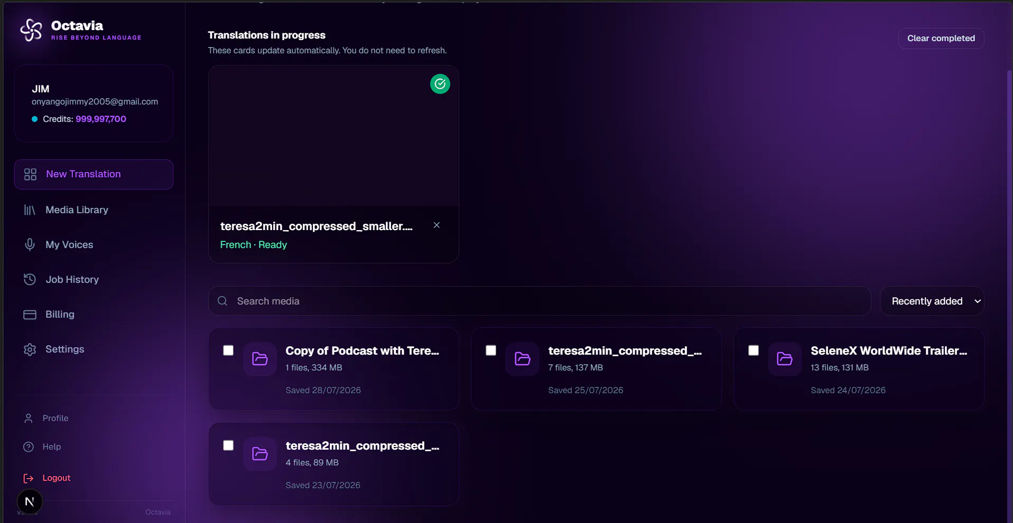Click Saved 24/07/2026 text
Screen dimensions: 1013x523
pyautogui.click(x=848, y=391)
